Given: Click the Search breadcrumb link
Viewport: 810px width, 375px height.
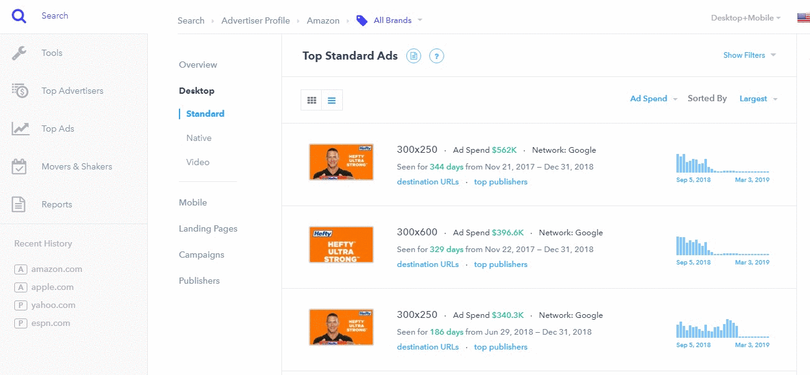Looking at the screenshot, I should coord(191,20).
